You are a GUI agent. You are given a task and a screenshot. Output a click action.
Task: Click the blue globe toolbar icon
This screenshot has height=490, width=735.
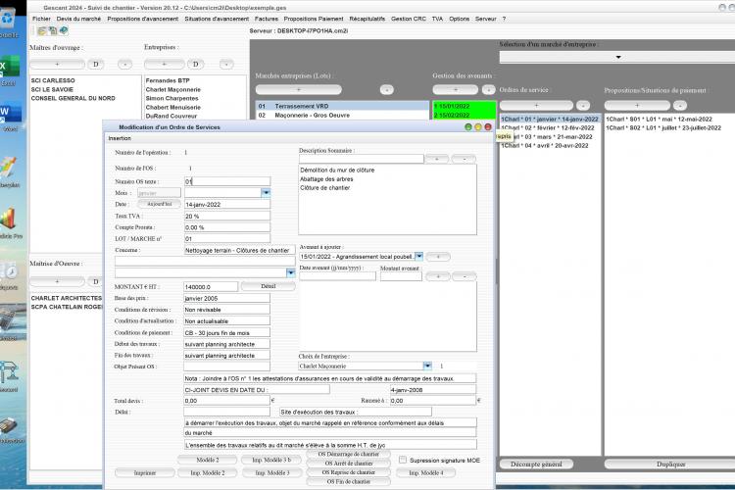click(64, 31)
